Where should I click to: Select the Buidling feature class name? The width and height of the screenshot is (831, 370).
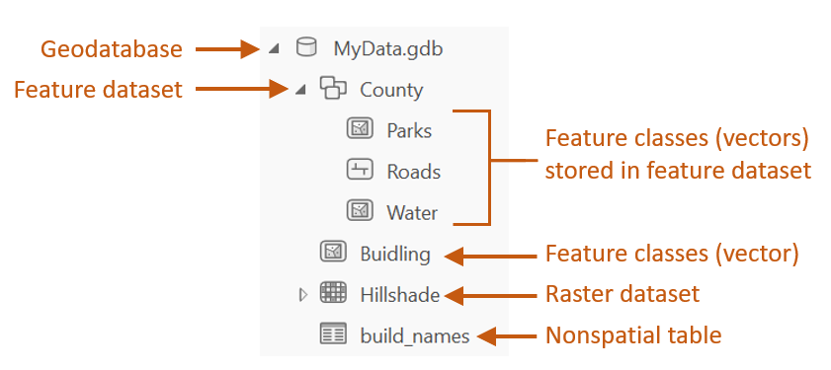pyautogui.click(x=395, y=255)
